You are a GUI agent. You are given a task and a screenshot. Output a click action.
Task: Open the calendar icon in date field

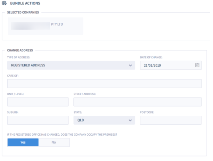coord(197,65)
